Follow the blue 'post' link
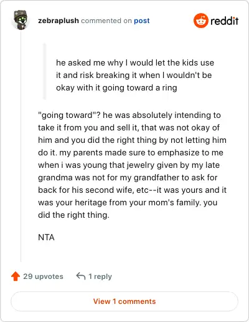The height and width of the screenshot is (322, 249). pos(142,21)
